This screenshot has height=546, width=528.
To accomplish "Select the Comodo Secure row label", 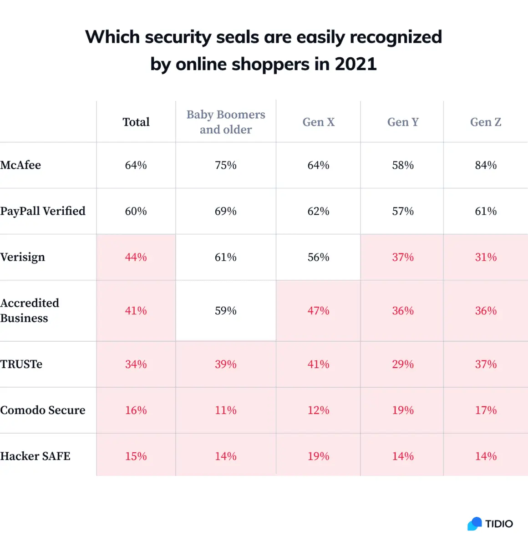I will click(43, 410).
